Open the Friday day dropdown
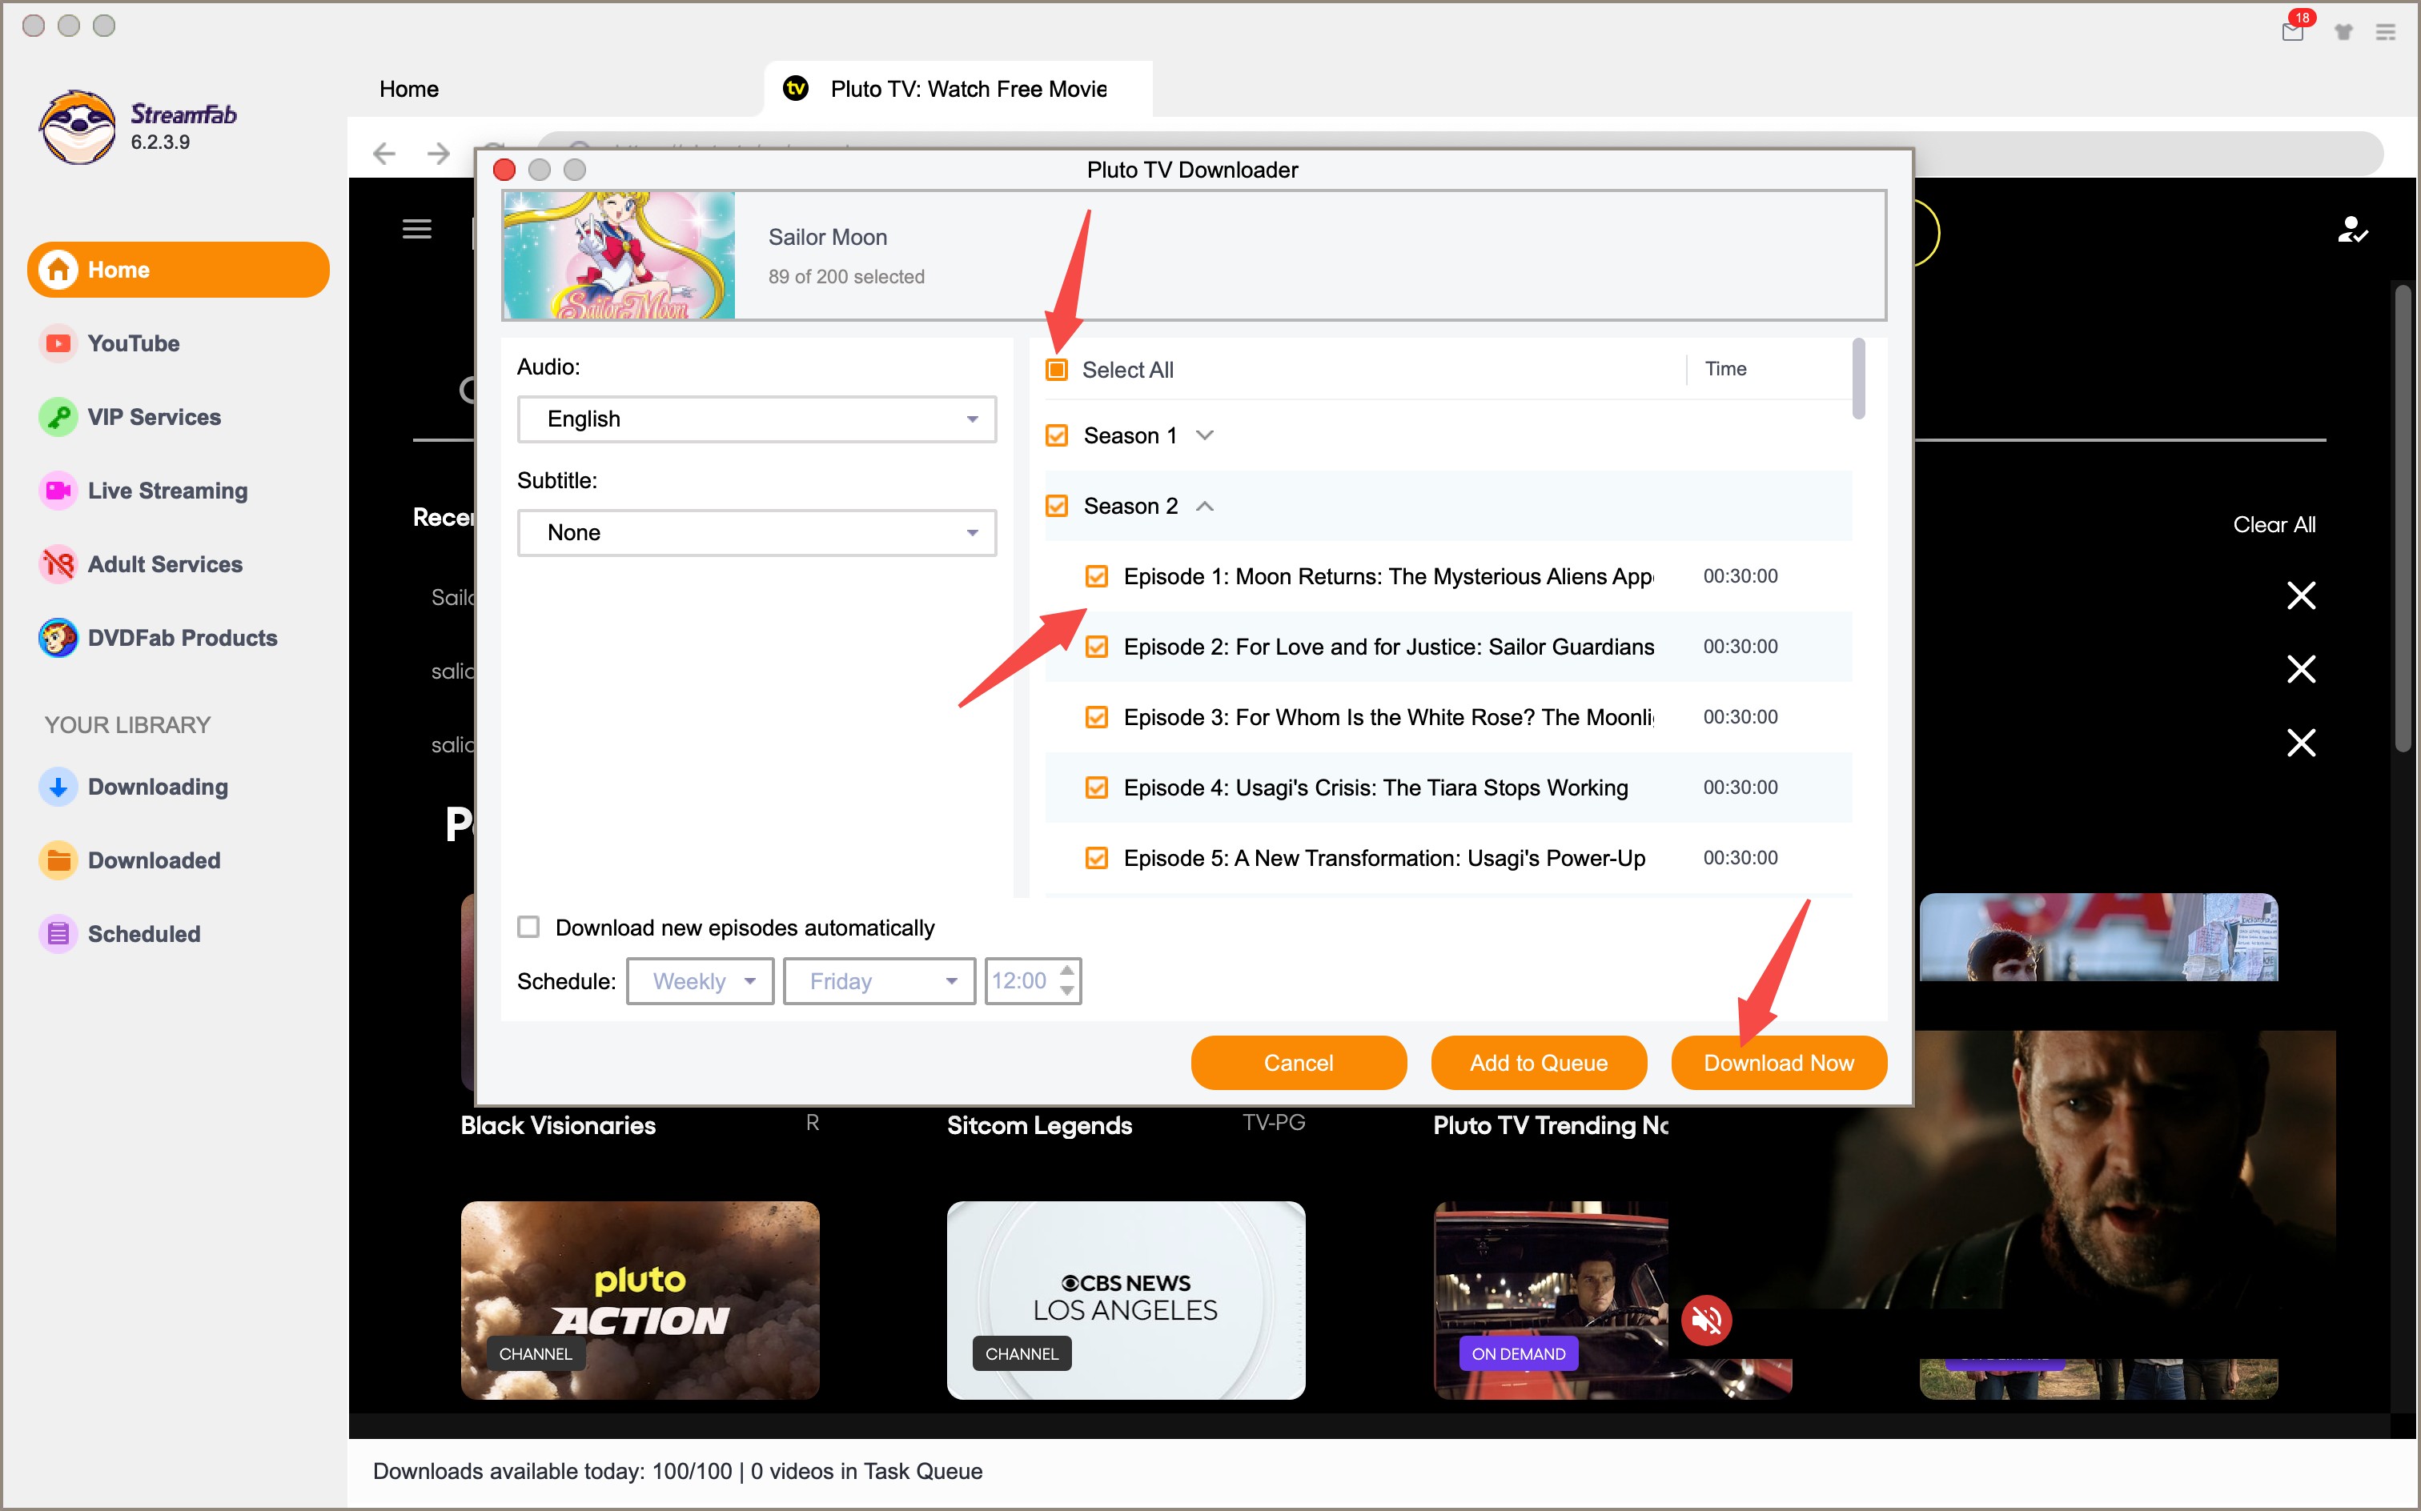2421x1511 pixels. (880, 981)
